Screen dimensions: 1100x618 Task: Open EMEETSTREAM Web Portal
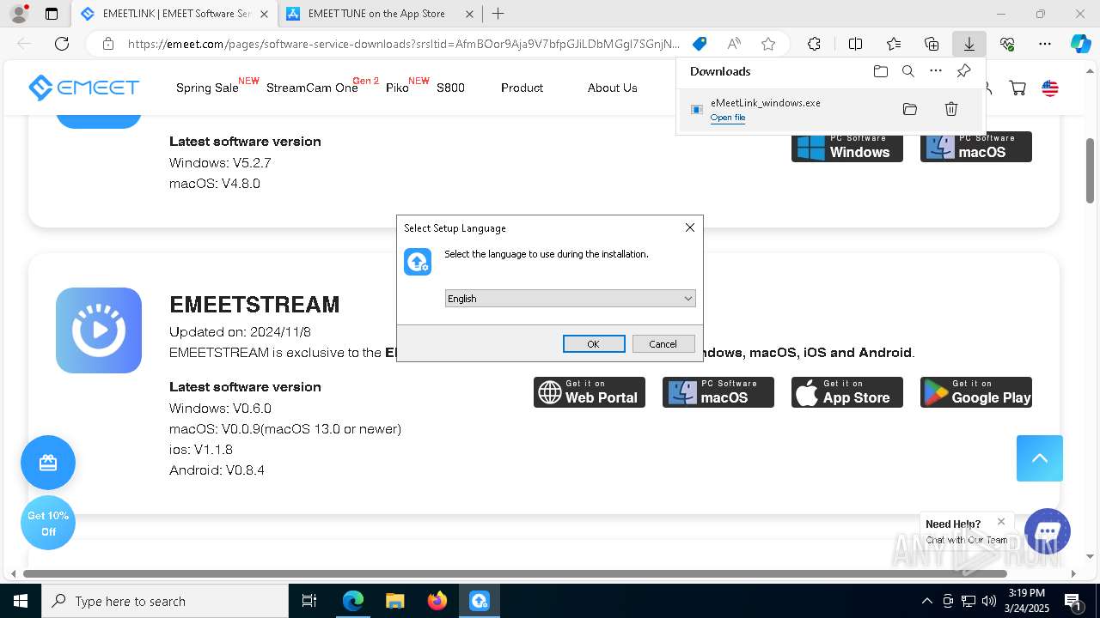pos(590,392)
